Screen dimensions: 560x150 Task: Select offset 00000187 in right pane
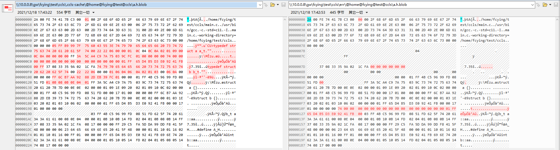297,135
